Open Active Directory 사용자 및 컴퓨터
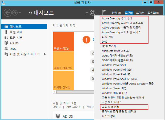The image size is (165, 120). (x=121, y=28)
